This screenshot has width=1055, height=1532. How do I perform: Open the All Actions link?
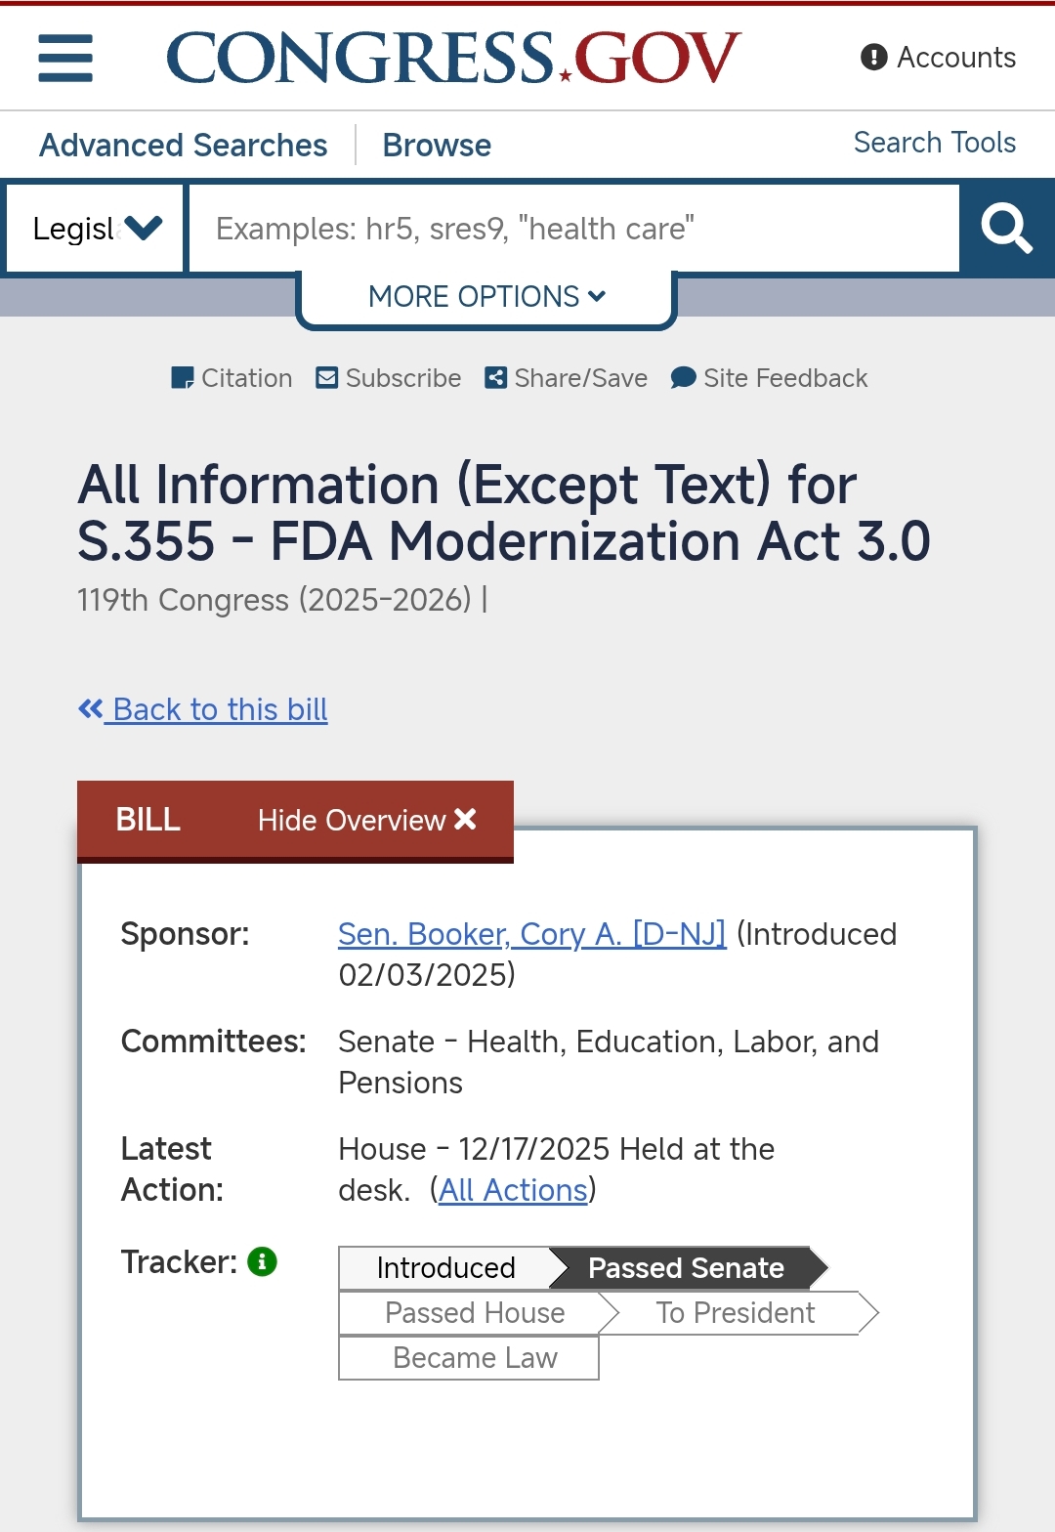click(x=513, y=1190)
